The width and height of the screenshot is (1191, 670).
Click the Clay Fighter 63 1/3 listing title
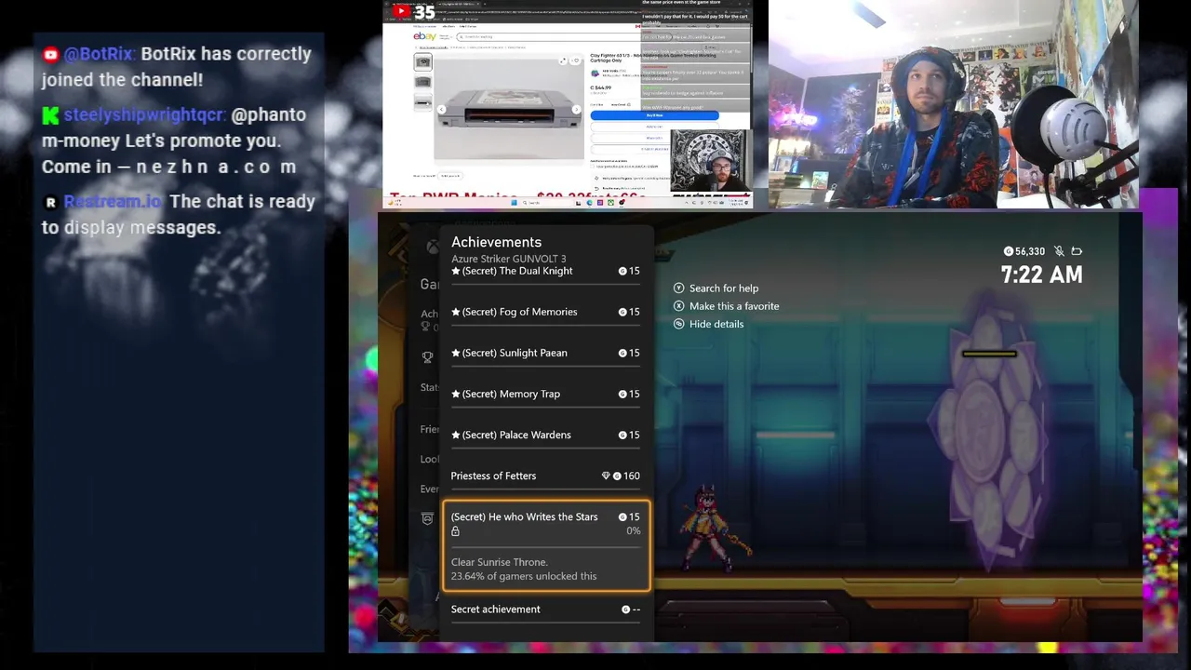pos(654,58)
